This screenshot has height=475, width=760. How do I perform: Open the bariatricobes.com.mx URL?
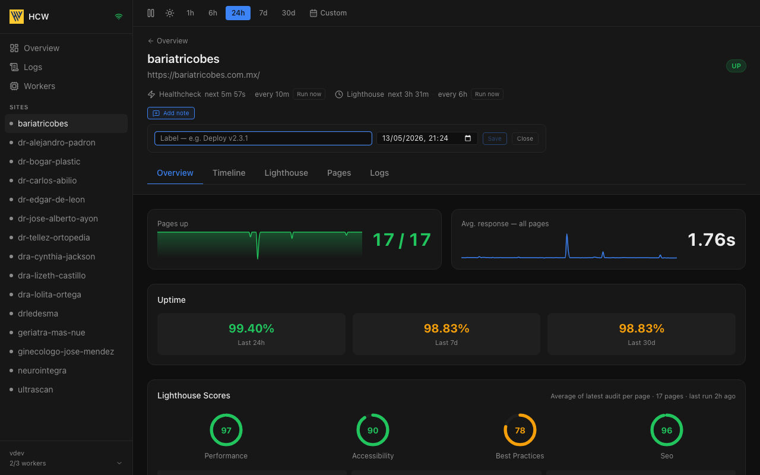(204, 75)
